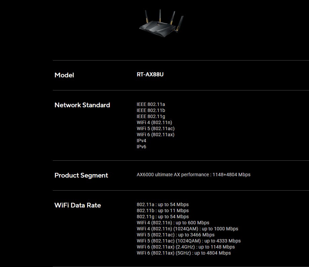Image resolution: width=309 pixels, height=267 pixels.
Task: Click the Network Standard heading
Action: coord(82,105)
